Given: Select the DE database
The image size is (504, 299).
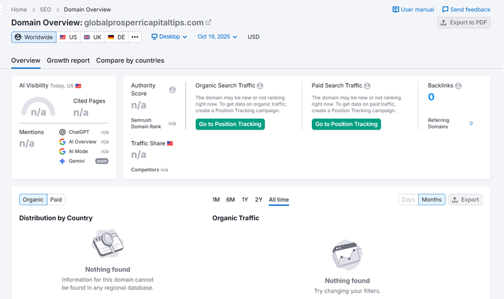Looking at the screenshot, I should click(x=117, y=37).
